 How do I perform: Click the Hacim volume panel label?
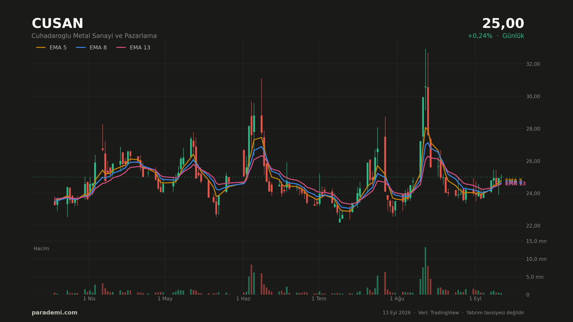pyautogui.click(x=41, y=249)
